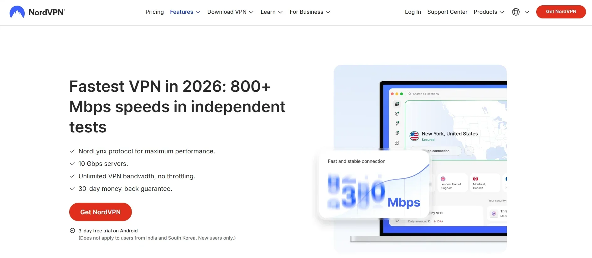Open language selector chevron next to globe
This screenshot has width=592, height=258.
tap(527, 12)
